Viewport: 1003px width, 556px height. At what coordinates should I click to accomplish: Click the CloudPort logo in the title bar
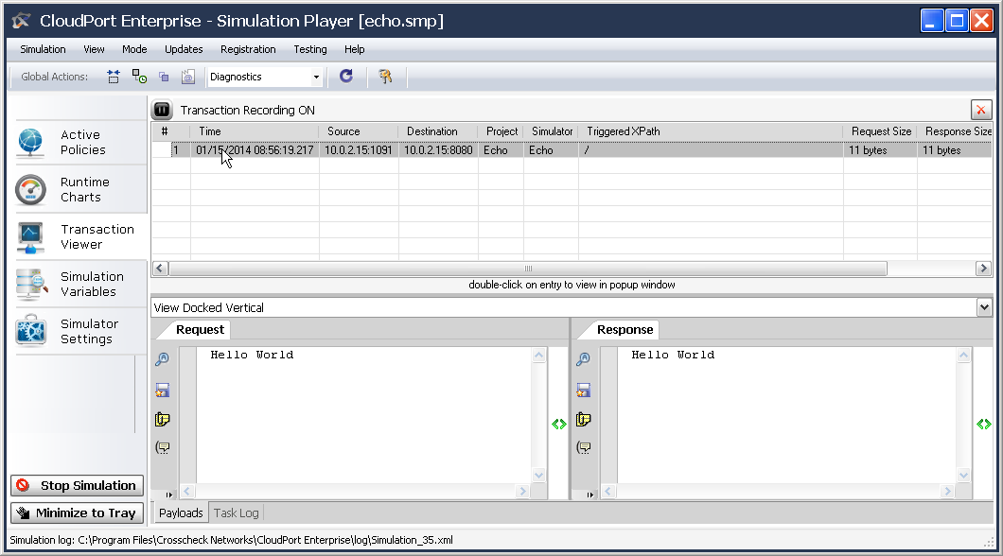(x=21, y=21)
